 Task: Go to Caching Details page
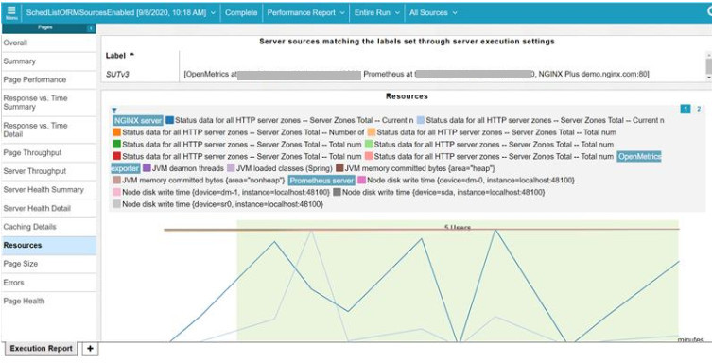(x=49, y=227)
